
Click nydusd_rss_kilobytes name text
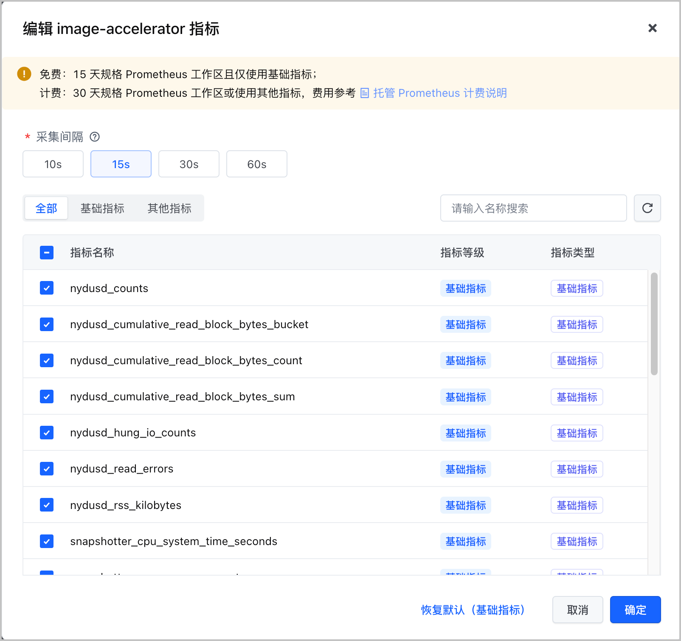(126, 505)
